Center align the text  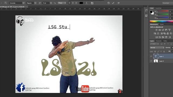tap(73, 3)
